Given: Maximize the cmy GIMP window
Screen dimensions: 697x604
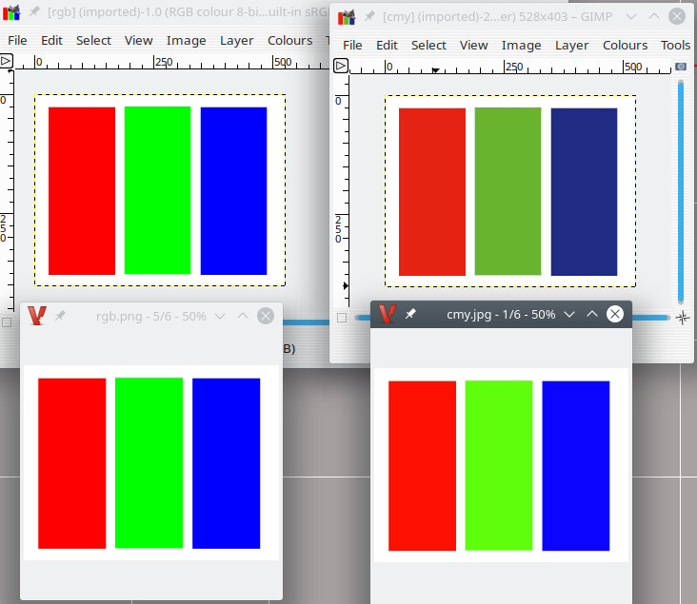Looking at the screenshot, I should 654,17.
